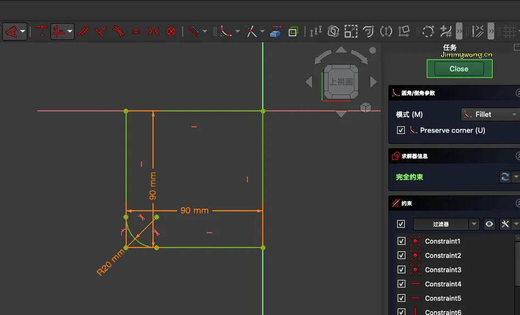Click the equal constraint icon
Screen dimensions: 520x315
coord(136,31)
